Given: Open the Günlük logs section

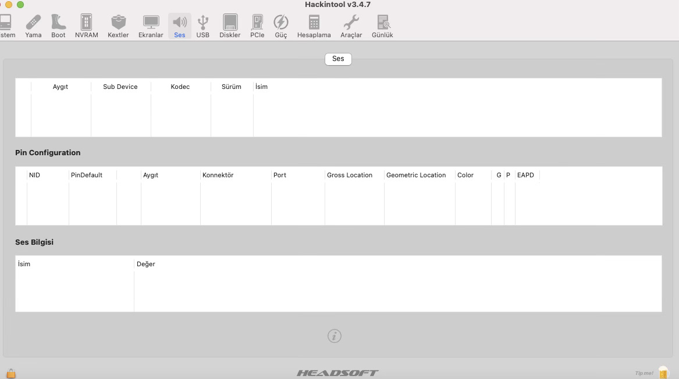Looking at the screenshot, I should tap(382, 26).
